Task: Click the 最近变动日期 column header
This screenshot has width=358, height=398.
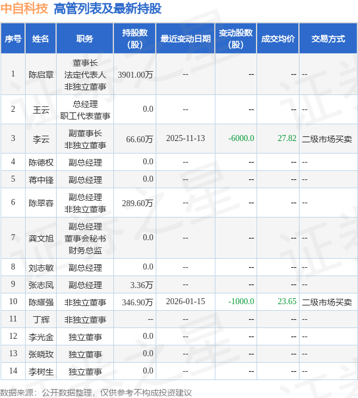Action: pyautogui.click(x=186, y=39)
